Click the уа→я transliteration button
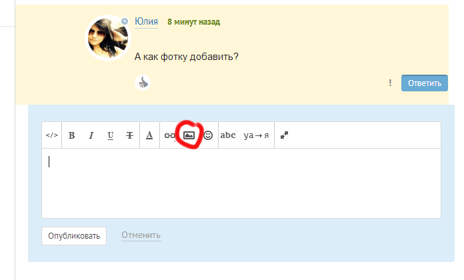 [256, 135]
